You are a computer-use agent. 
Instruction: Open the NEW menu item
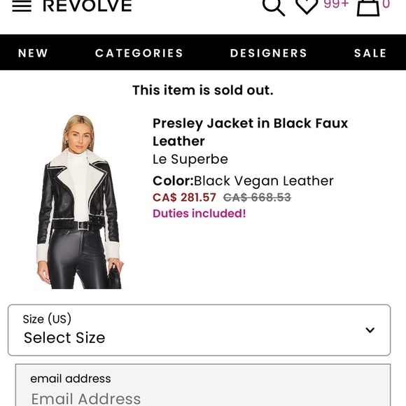click(x=33, y=53)
